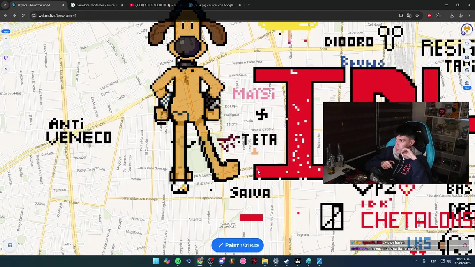Image resolution: width=475 pixels, height=267 pixels.
Task: Open Steam from the taskbar
Action: coord(286,261)
